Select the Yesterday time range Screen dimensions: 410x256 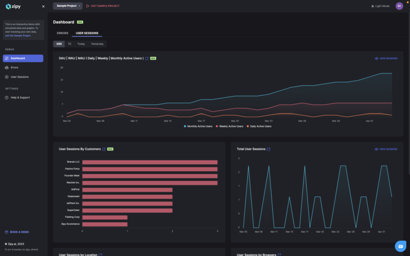pyautogui.click(x=97, y=44)
